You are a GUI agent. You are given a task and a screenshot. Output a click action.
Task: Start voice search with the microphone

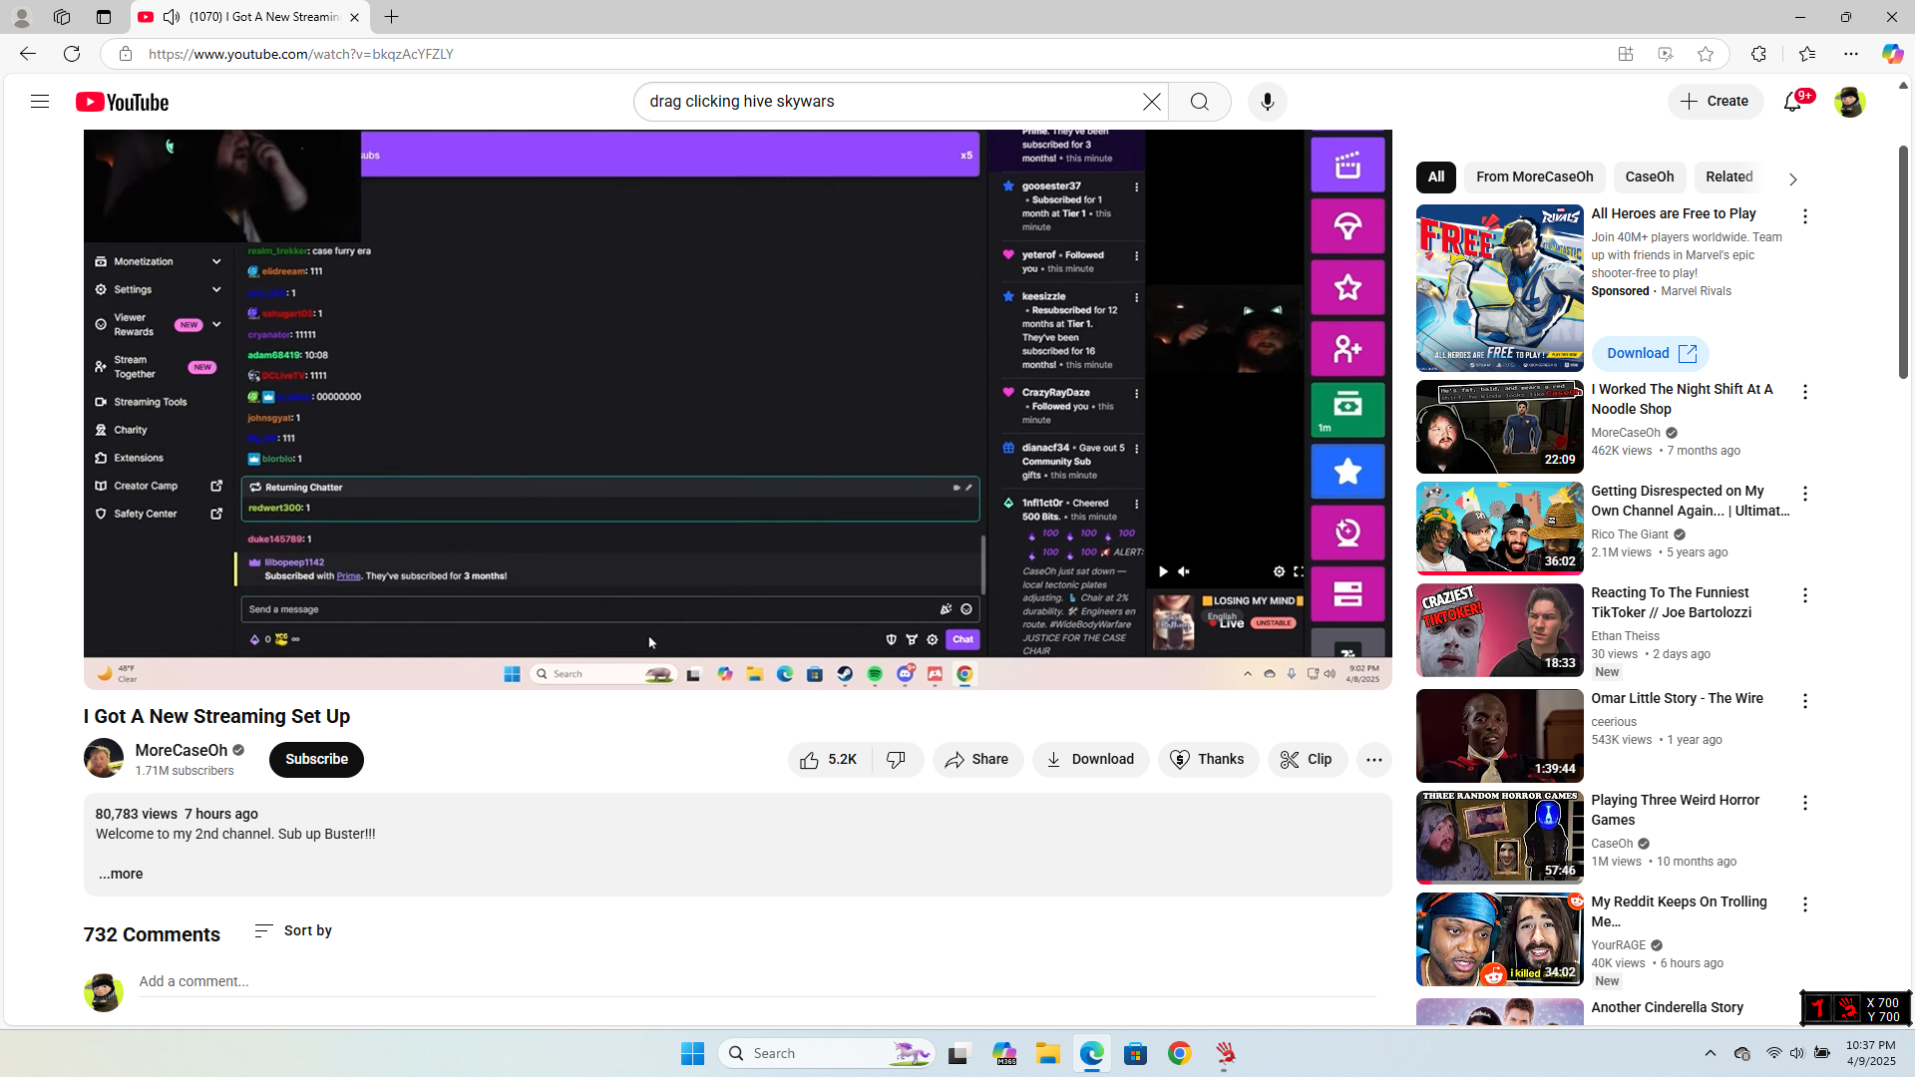1268,102
